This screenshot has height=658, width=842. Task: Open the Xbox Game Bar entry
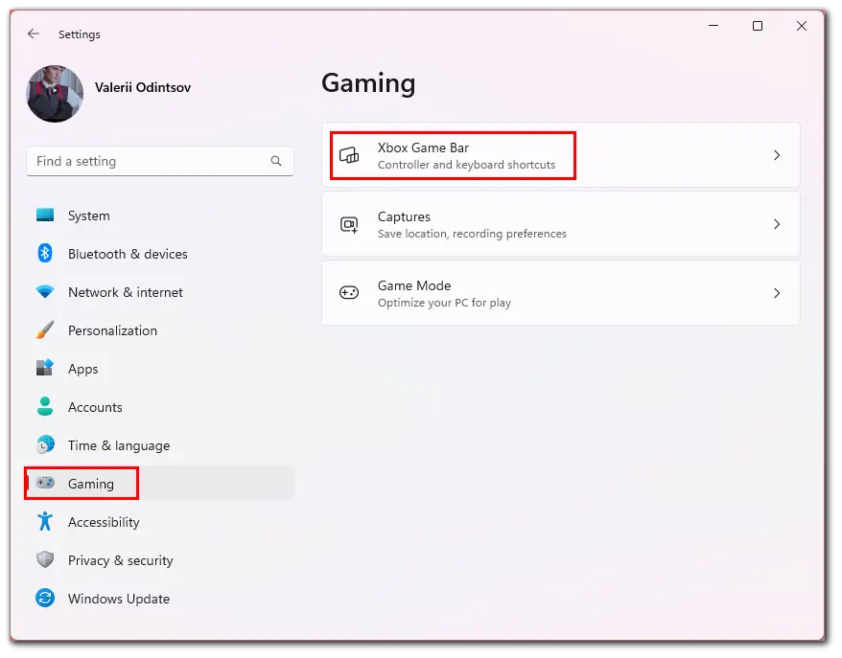[x=561, y=155]
